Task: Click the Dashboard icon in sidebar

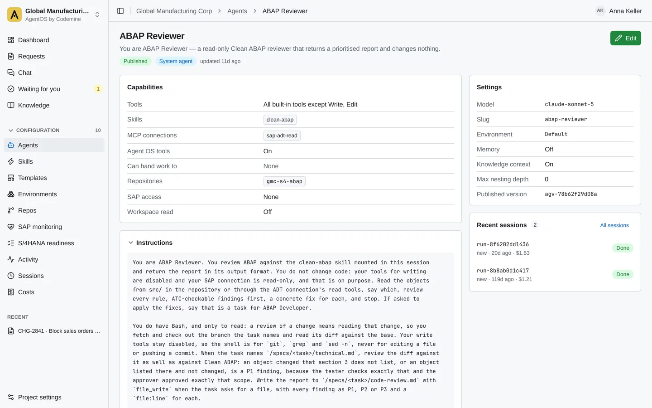Action: click(11, 40)
